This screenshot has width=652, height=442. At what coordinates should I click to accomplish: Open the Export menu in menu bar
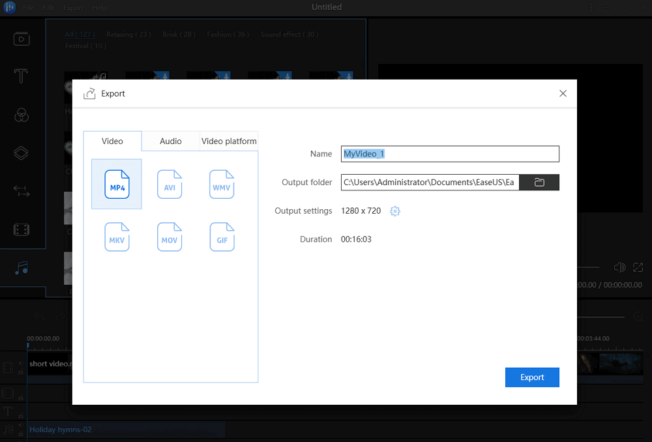[73, 7]
